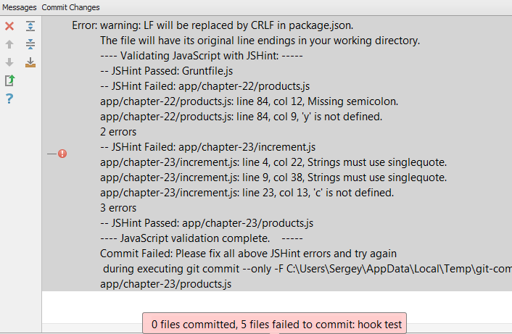Select the Commit Changes tab
Screen dimensions: 512x334
(x=71, y=7)
